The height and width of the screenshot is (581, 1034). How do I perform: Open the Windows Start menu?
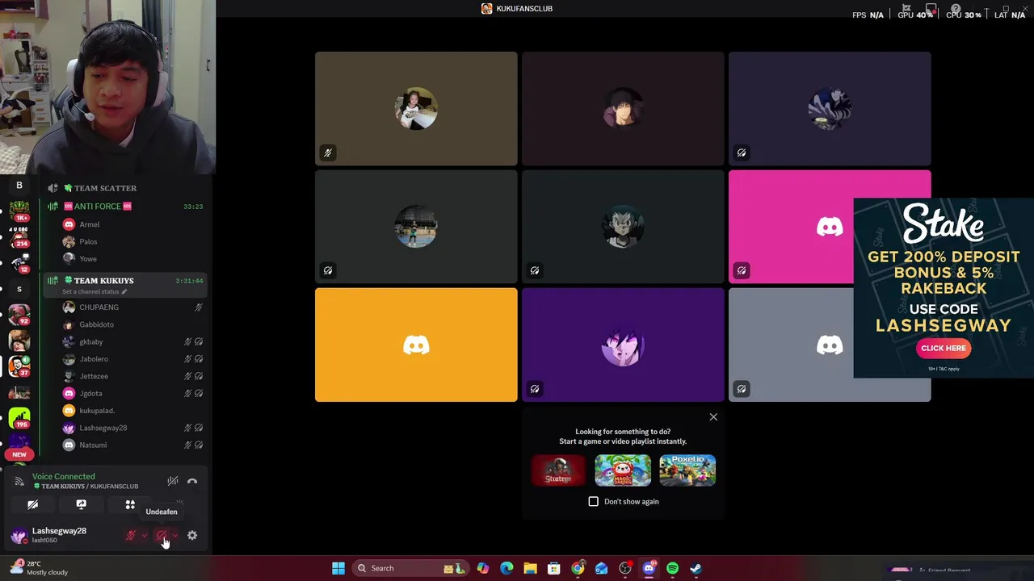pos(338,568)
